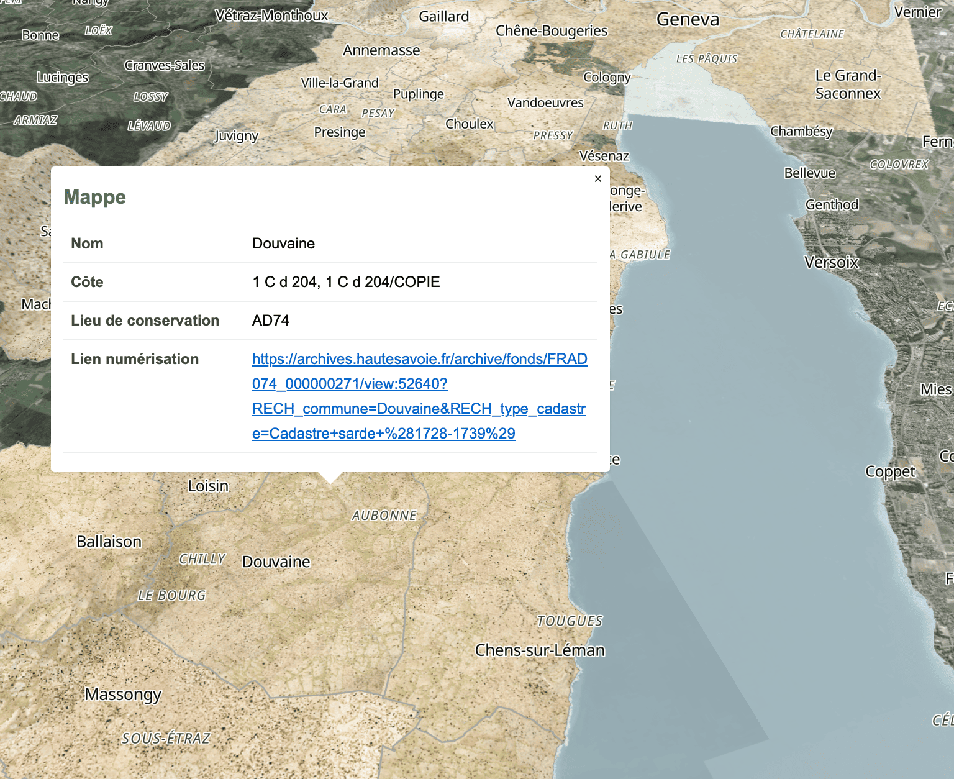Image resolution: width=954 pixels, height=779 pixels.
Task: Click the Choulex map label
Action: pos(469,124)
